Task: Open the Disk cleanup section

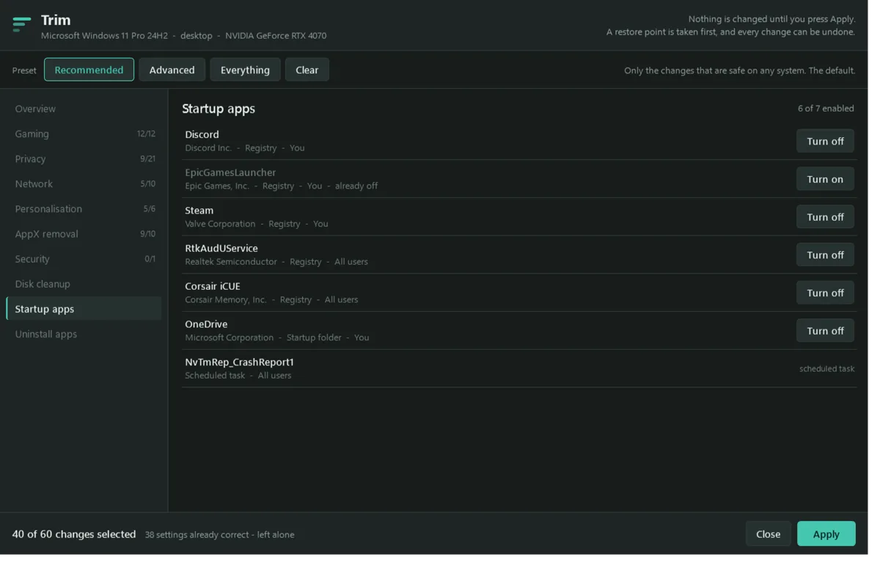Action: coord(84,283)
